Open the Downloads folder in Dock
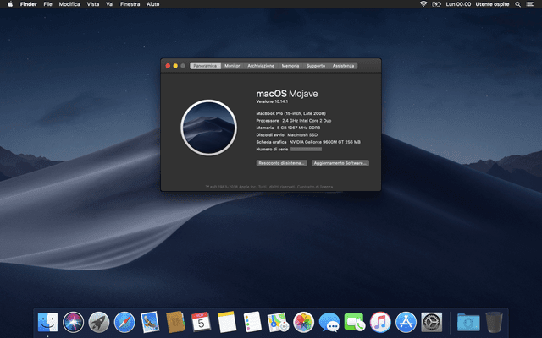 coord(468,322)
